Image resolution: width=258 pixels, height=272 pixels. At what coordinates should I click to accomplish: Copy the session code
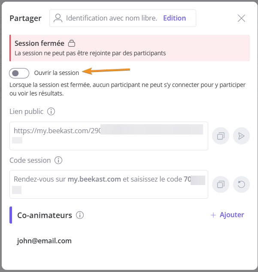(x=221, y=184)
